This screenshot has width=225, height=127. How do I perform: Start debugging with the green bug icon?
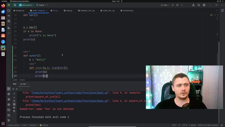click(x=177, y=5)
